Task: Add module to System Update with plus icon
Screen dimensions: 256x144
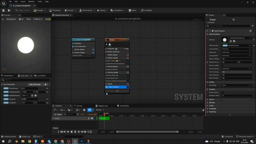Action: tap(93, 52)
